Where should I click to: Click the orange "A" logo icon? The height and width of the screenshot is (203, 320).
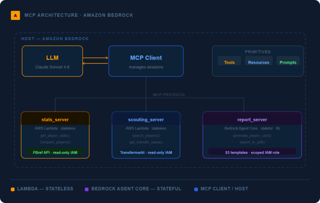click(15, 15)
